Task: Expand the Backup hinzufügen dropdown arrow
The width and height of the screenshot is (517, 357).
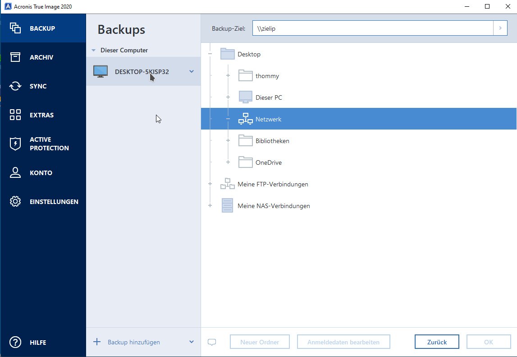Action: [191, 342]
